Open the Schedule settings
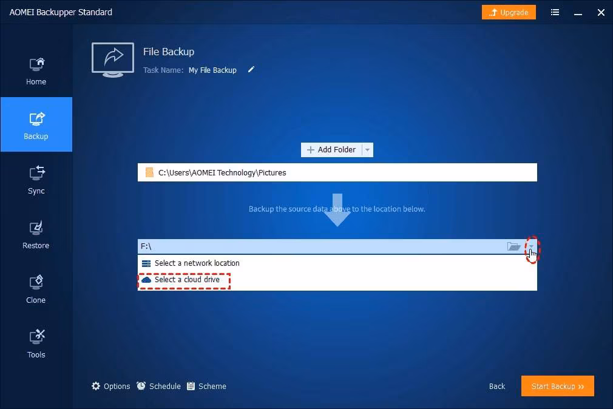Screen dimensions: 613x409 click(159, 387)
